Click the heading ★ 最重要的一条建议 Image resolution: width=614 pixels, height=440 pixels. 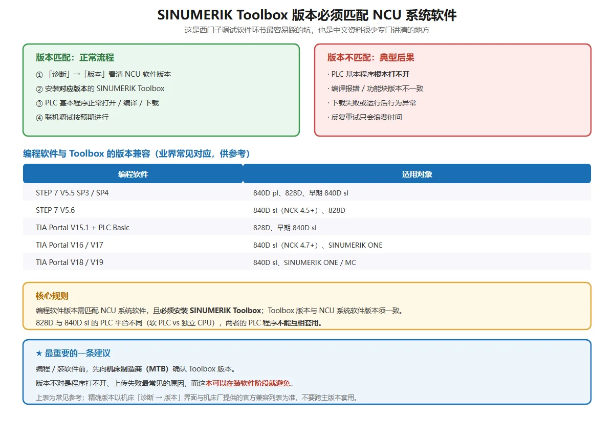tap(73, 353)
